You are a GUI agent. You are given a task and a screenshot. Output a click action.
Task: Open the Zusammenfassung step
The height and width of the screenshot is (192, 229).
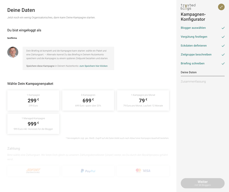coord(193,82)
